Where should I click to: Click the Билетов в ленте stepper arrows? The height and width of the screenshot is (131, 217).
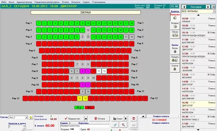click(24, 127)
